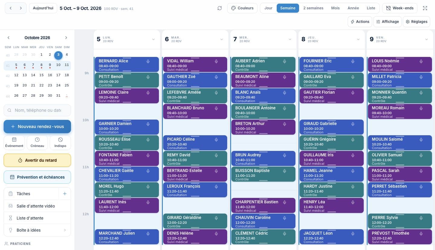This screenshot has height=250, width=435.
Task: Open the Couleurs palette settings
Action: 242,8
